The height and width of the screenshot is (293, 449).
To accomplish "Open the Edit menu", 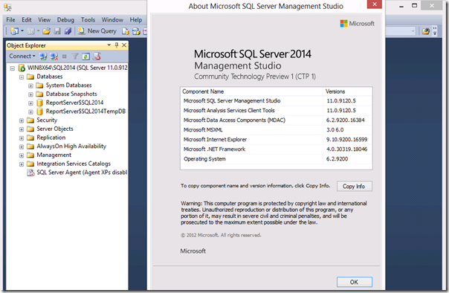I will (x=27, y=20).
